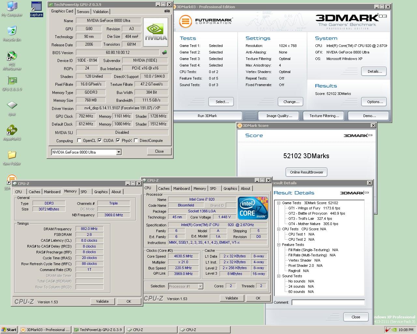
Task: Click the GPU Clock 702 MHz value field
Action: [86, 116]
